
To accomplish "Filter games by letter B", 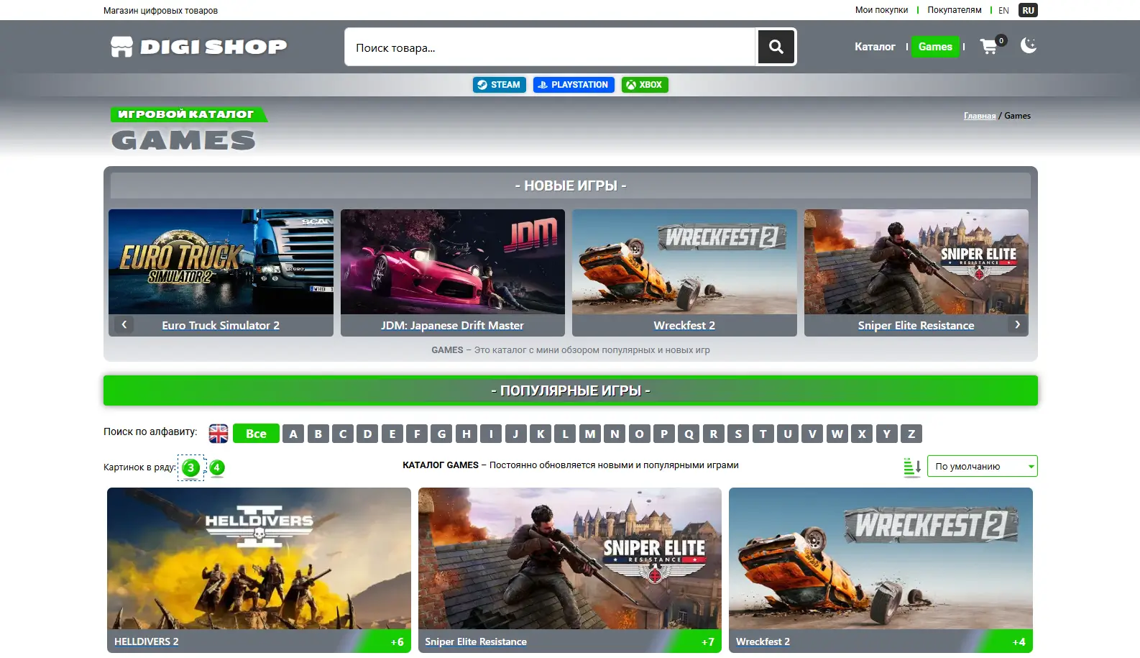I will (x=318, y=434).
